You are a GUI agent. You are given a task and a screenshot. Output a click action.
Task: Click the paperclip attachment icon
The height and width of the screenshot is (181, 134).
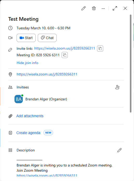pyautogui.click(x=10, y=116)
